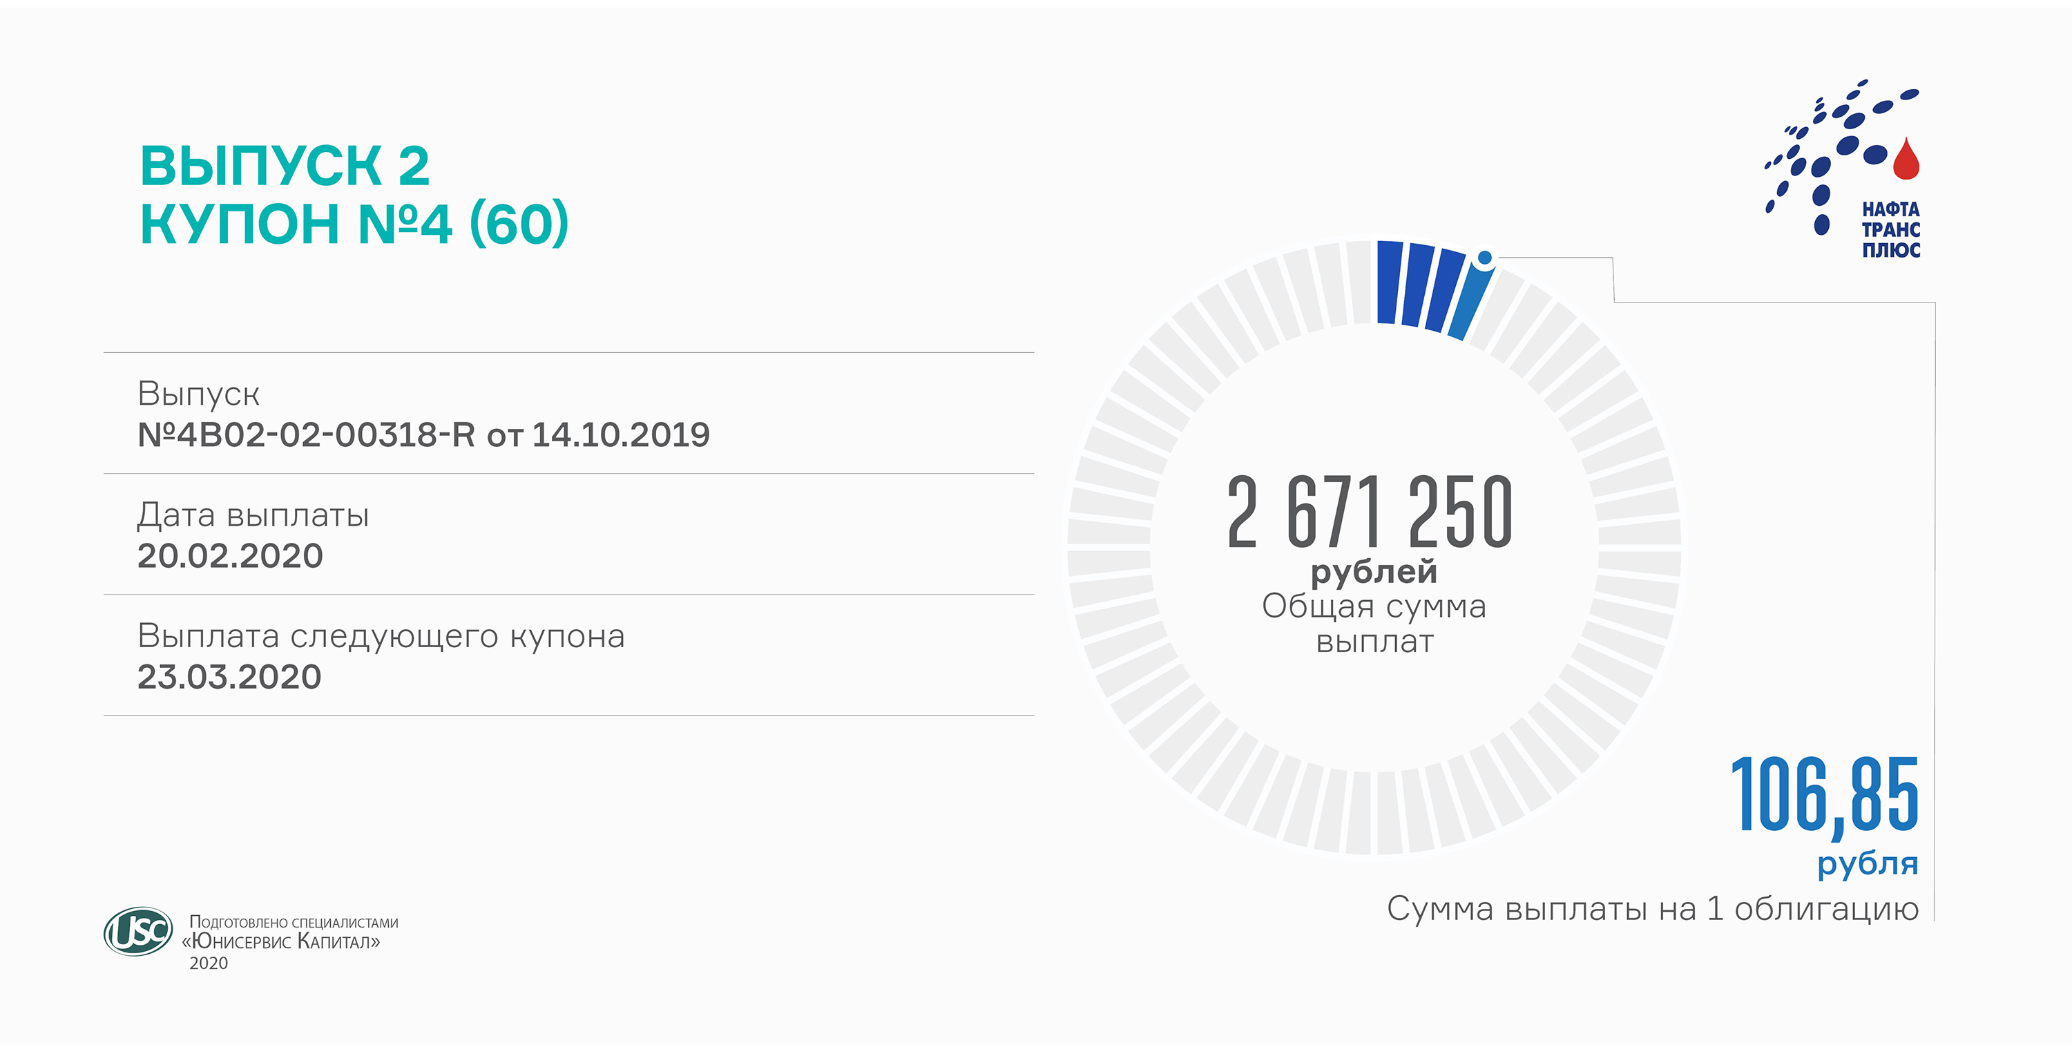The image size is (2072, 1045).
Task: Click the КУПОН №4 (60) title
Action: (x=354, y=224)
